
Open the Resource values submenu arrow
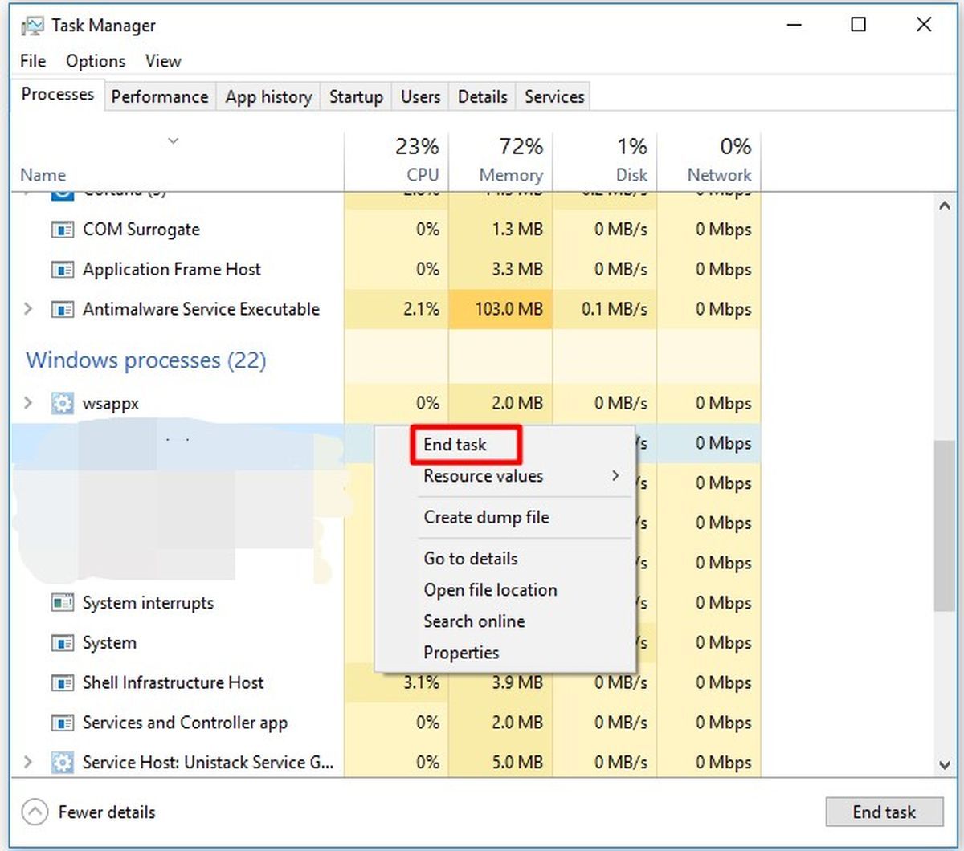pos(615,476)
